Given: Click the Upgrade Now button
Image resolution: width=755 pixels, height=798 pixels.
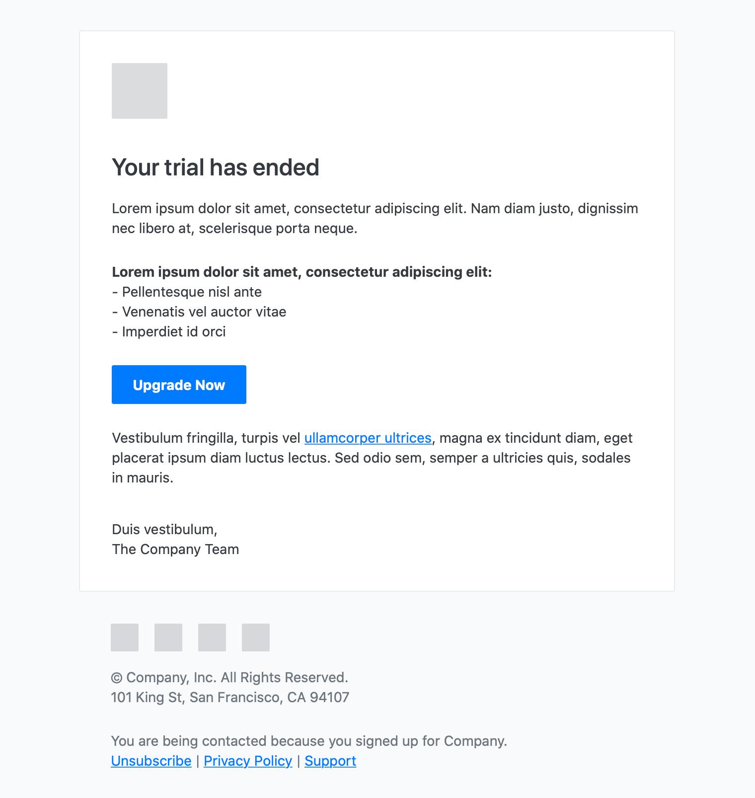Looking at the screenshot, I should pos(178,384).
